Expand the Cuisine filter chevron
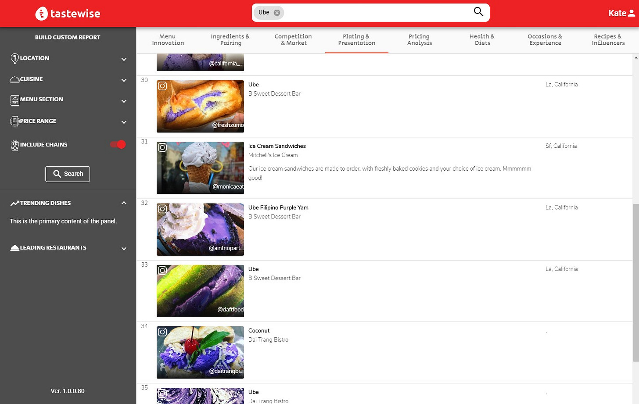639x404 pixels. coord(124,80)
